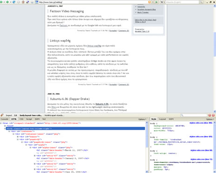Focus the Wikipedia search box
Screen dimensions: 216x173
coord(182,2)
